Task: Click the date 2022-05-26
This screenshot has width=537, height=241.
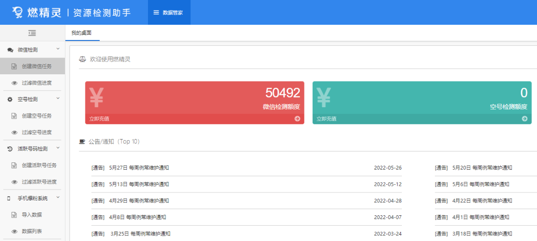Action: coord(388,168)
